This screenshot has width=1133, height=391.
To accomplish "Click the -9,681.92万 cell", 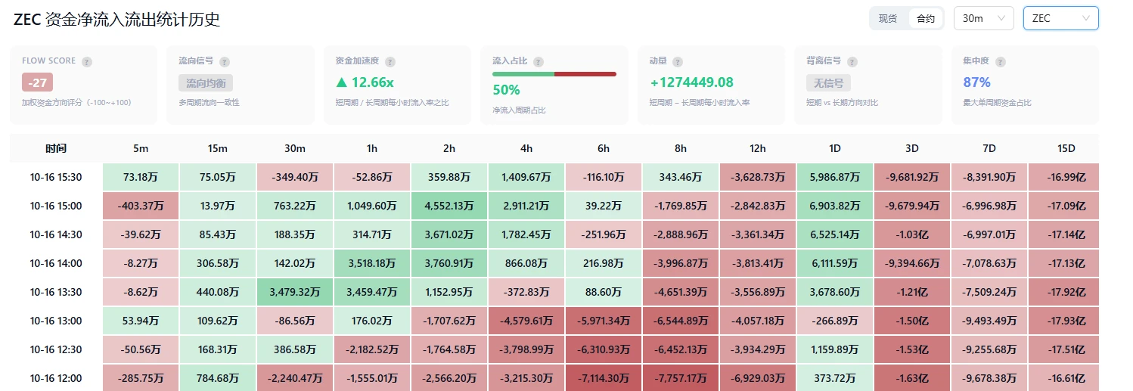I will 912,177.
